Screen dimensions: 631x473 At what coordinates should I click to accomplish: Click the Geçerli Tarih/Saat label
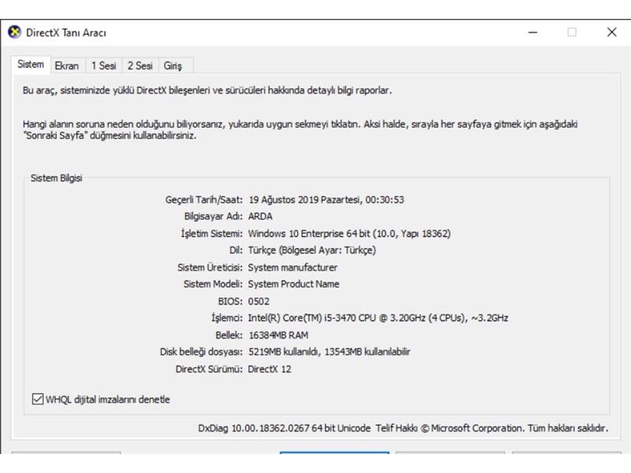(203, 199)
